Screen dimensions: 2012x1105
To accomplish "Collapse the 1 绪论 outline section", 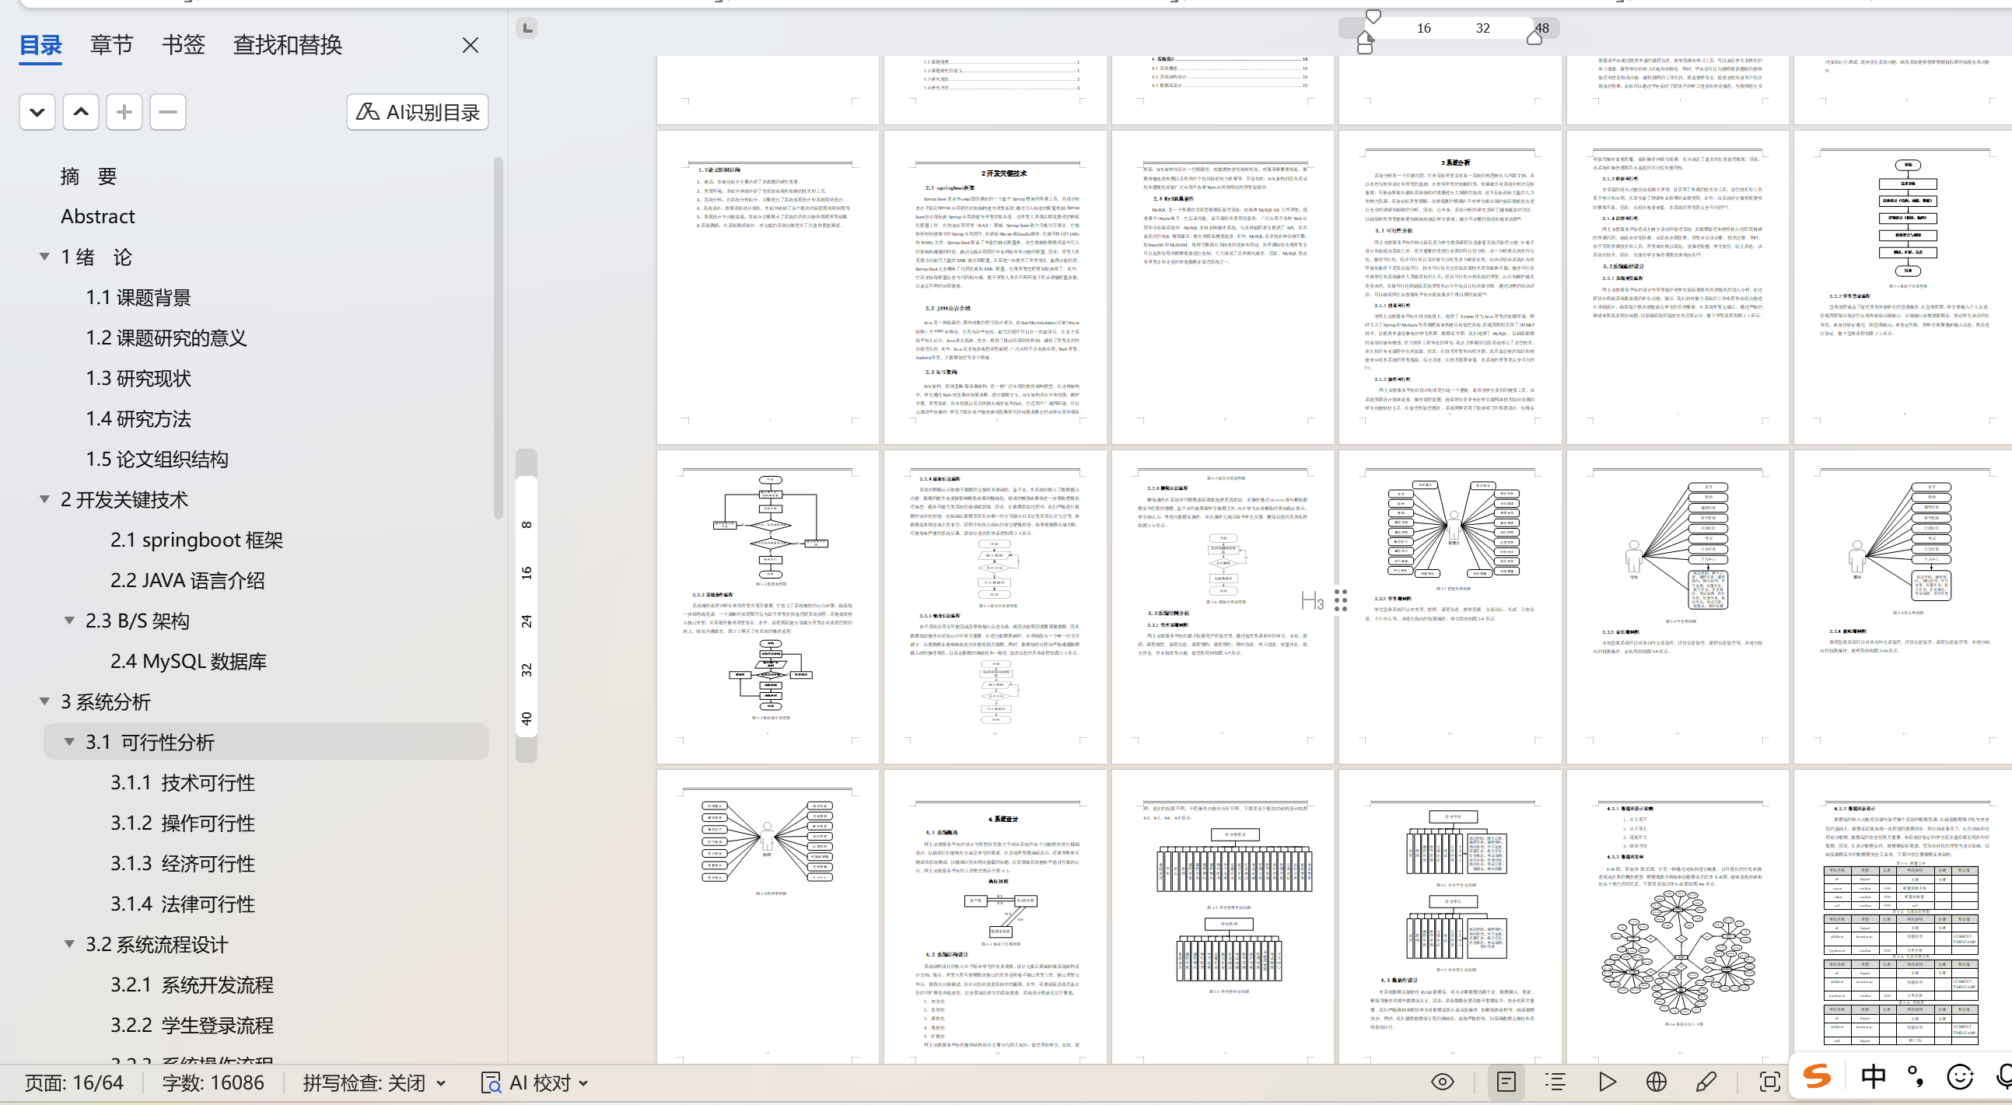I will coord(45,256).
